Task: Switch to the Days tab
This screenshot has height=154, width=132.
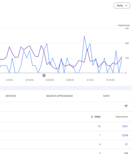Action: coord(106,96)
